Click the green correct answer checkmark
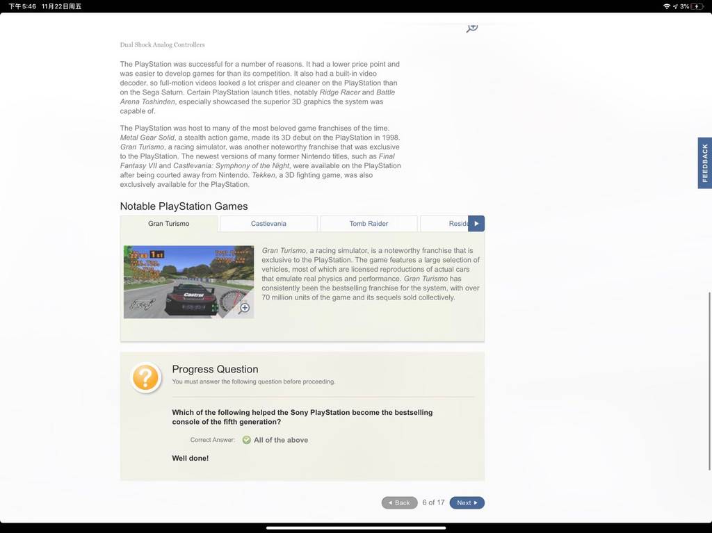The height and width of the screenshot is (533, 712). [247, 440]
